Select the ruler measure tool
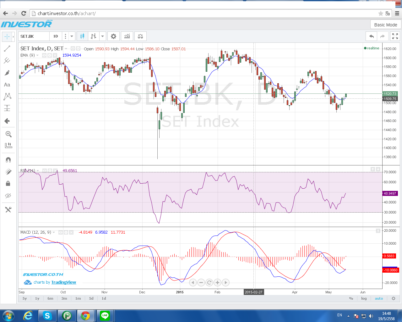This screenshot has width=402, height=322. coord(8,146)
